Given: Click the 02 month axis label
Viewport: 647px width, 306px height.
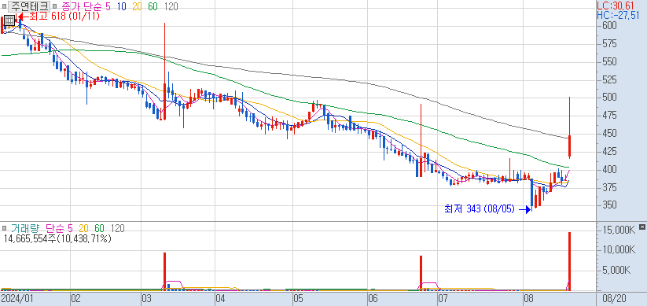Looking at the screenshot, I should 76,298.
